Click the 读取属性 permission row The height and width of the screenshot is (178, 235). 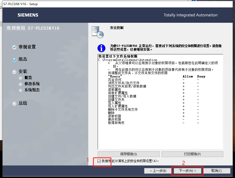click(153, 90)
